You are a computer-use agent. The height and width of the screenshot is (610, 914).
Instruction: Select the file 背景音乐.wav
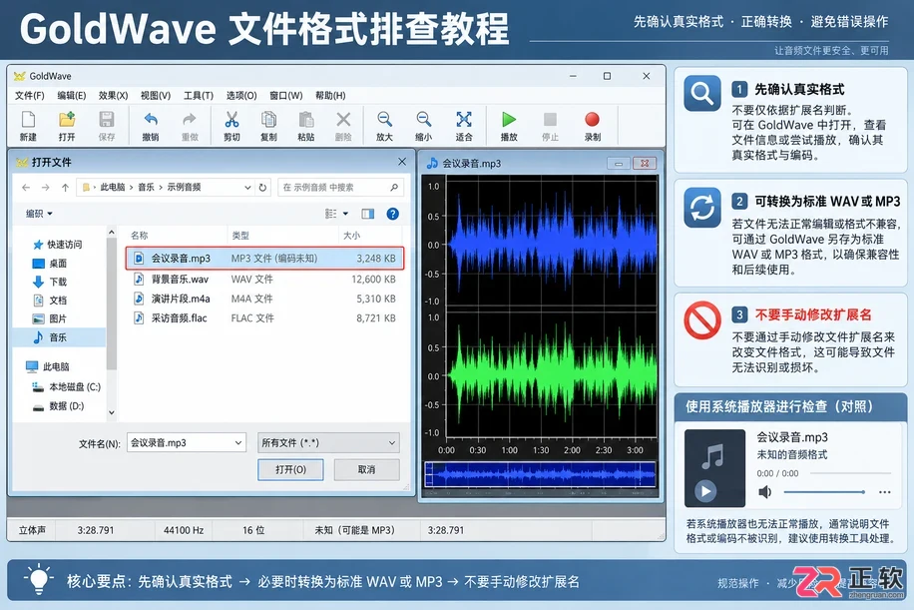[264, 280]
